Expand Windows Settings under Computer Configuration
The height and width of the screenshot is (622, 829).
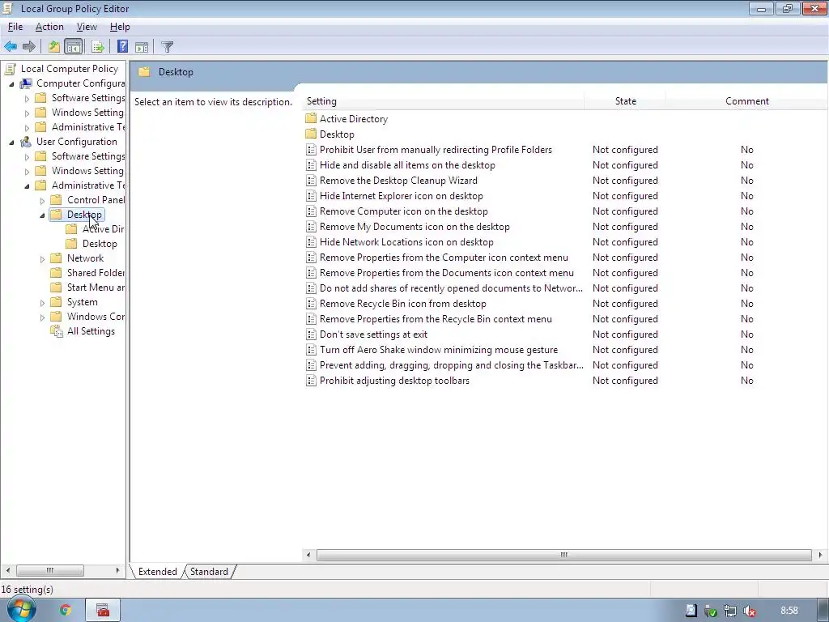click(x=27, y=113)
